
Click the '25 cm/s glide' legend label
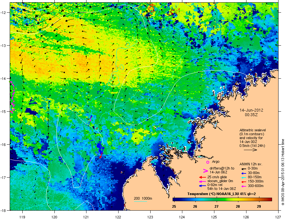point(217,177)
